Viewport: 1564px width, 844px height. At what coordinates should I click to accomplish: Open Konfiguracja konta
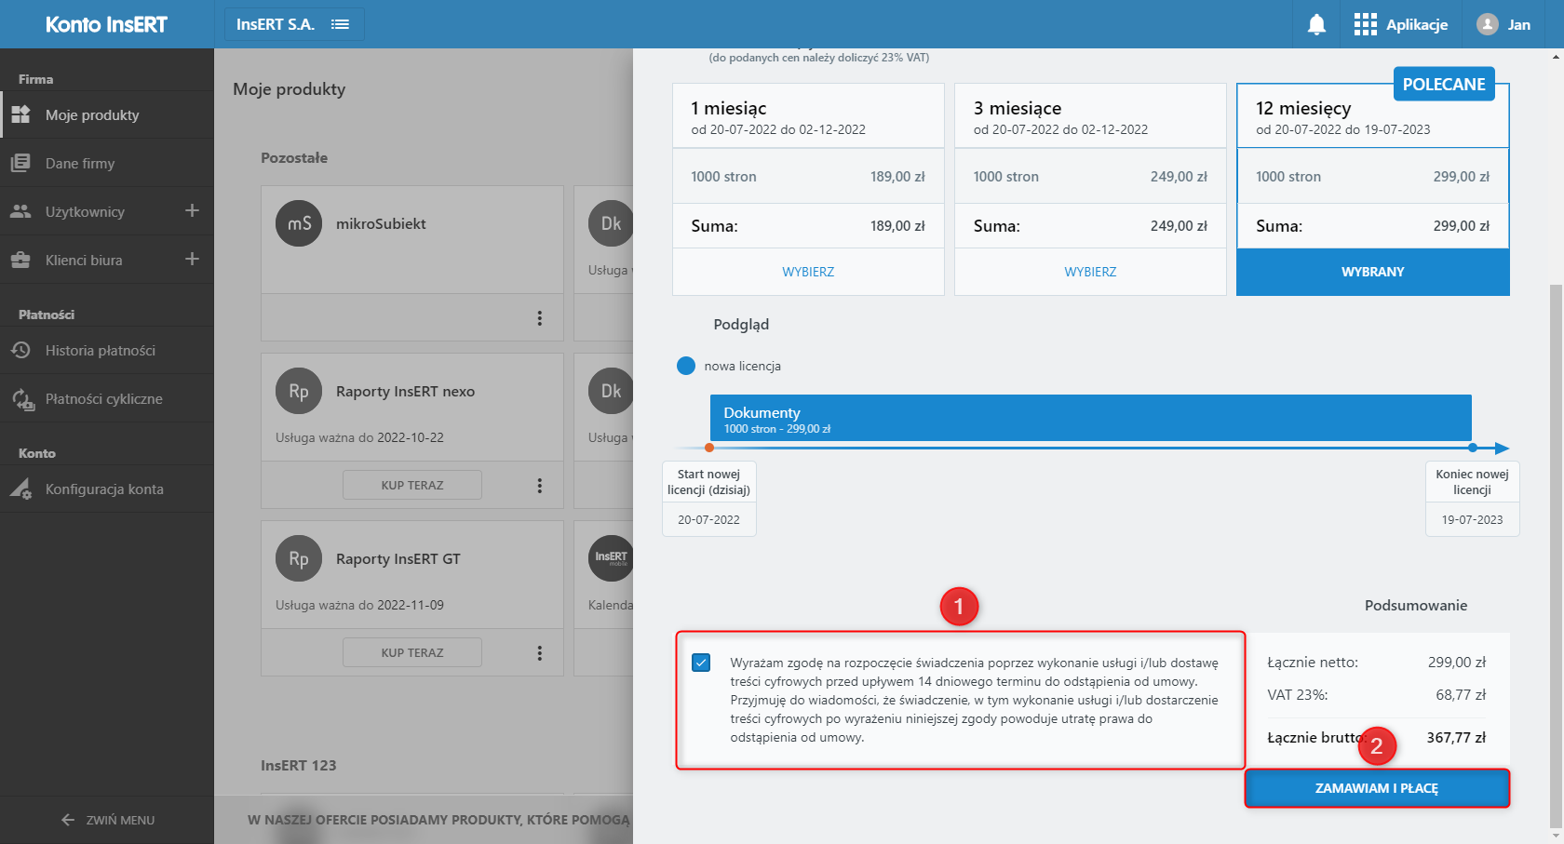[107, 489]
